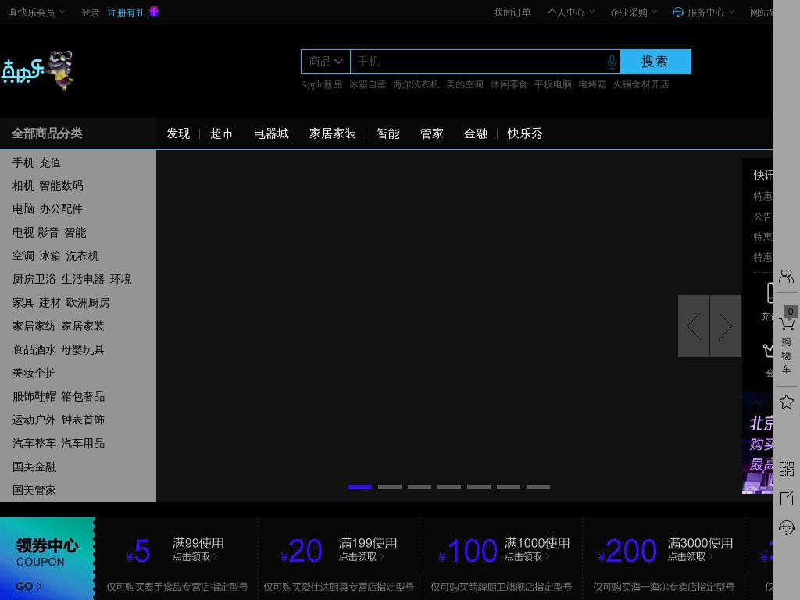Open the 相机 智能数码 category
800x600 pixels.
point(48,186)
